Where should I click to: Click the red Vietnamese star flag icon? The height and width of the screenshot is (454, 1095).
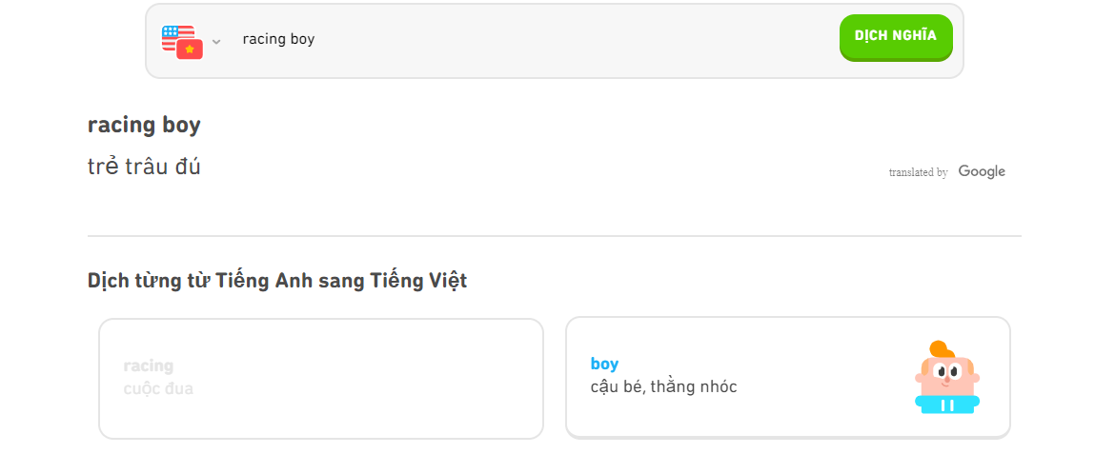tap(190, 49)
